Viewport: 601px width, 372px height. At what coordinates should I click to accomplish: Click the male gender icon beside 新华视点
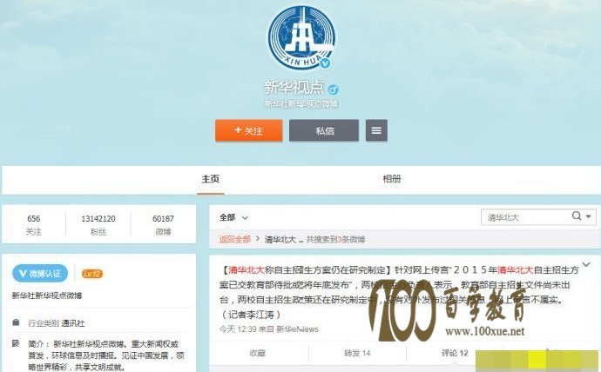pyautogui.click(x=333, y=90)
